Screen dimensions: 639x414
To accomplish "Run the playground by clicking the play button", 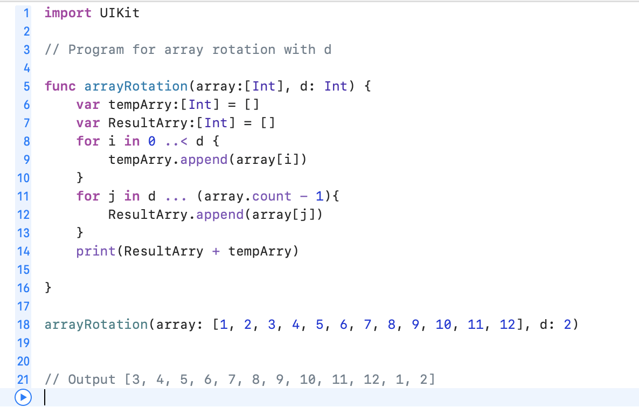I will coord(23,398).
